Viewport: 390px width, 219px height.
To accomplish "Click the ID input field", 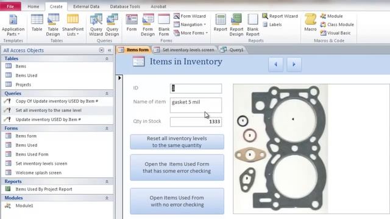I will pyautogui.click(x=196, y=88).
